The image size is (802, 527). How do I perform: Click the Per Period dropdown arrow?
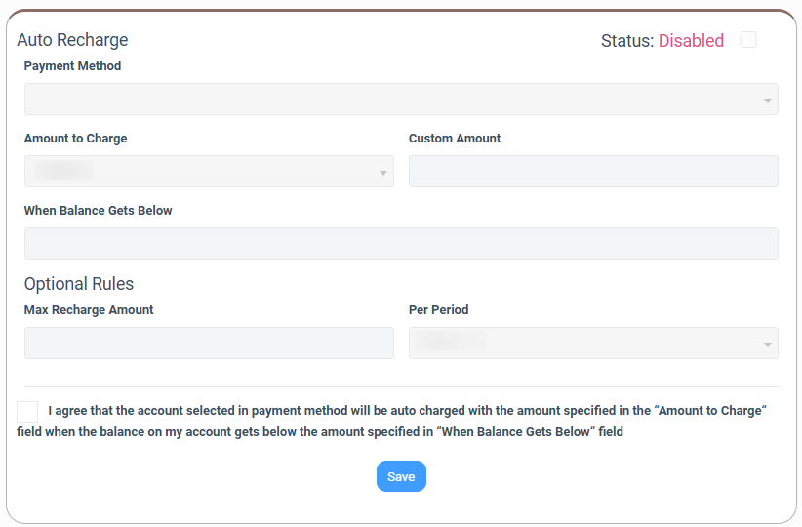[x=767, y=345]
